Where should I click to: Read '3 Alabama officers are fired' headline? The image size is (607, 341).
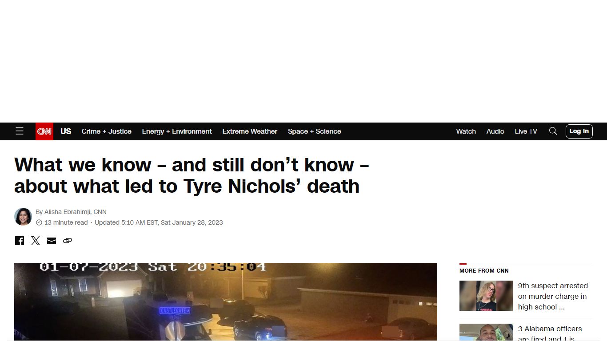click(x=550, y=333)
